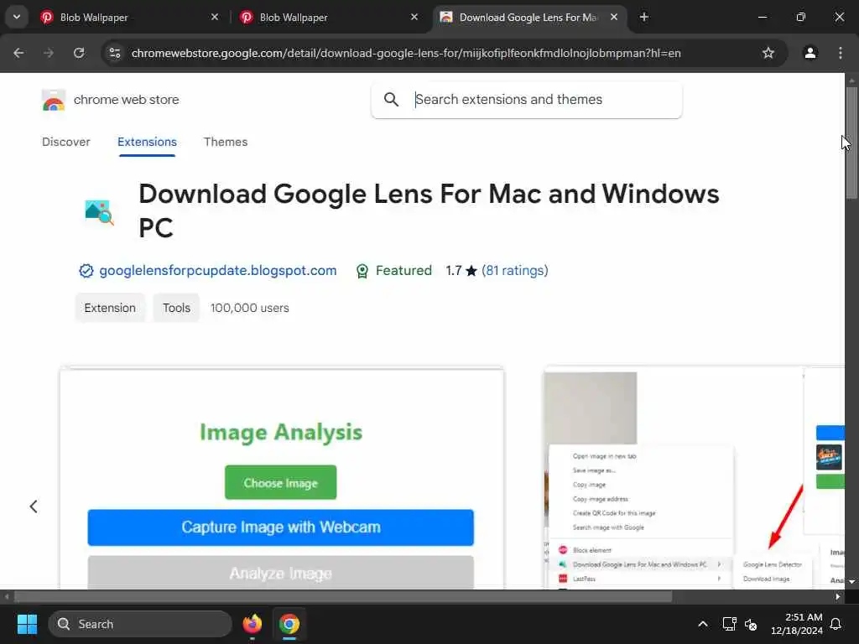Open Chrome from the taskbar
Screen dimensions: 859x644
[289, 624]
